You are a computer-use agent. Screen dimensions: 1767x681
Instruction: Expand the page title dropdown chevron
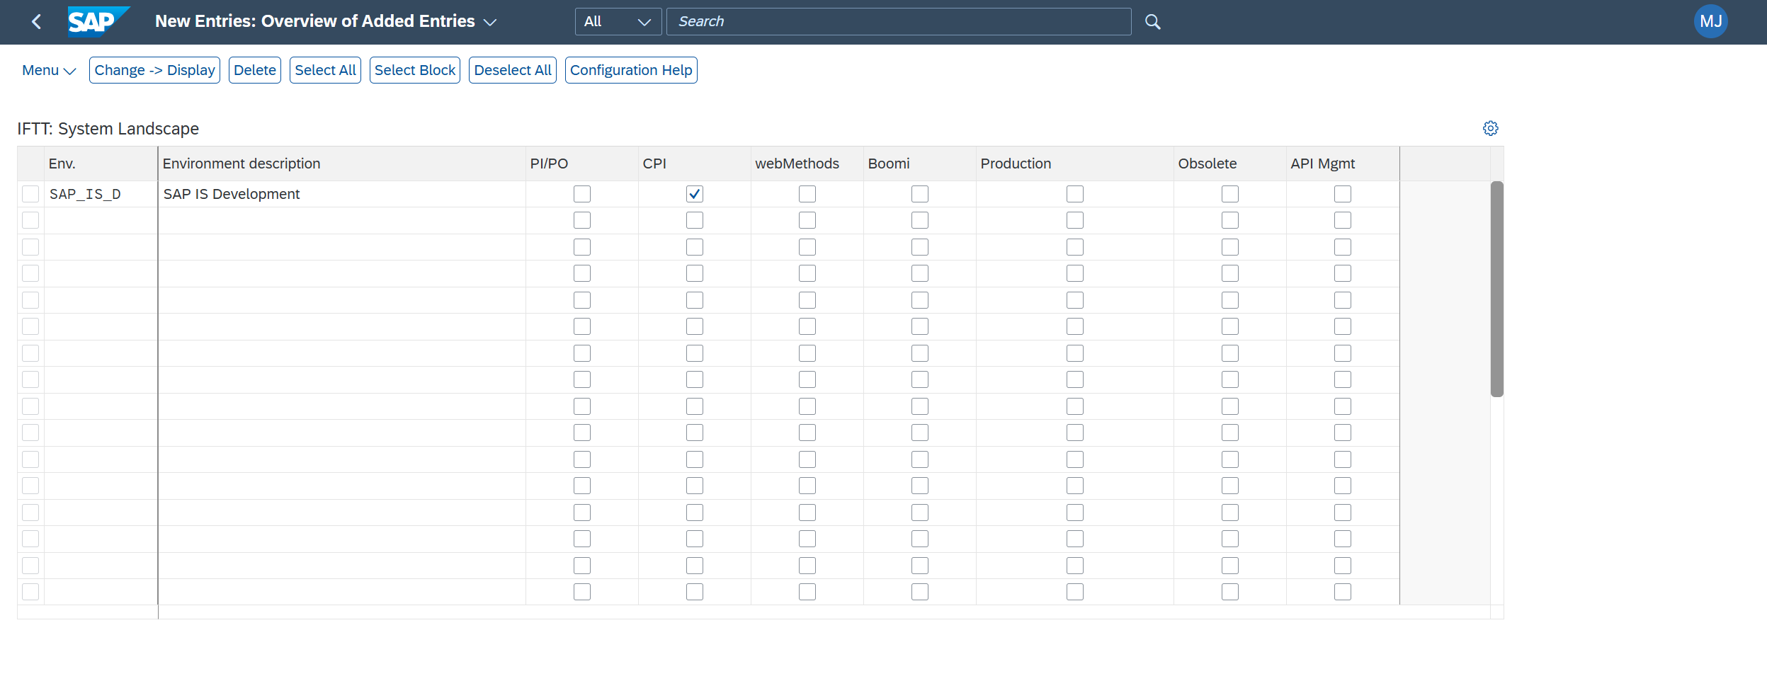[x=490, y=22]
